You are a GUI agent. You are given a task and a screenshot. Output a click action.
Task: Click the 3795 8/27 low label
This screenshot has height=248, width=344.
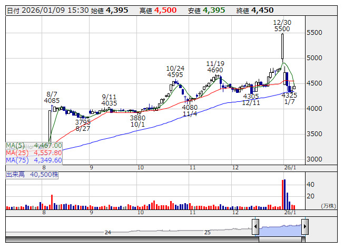click(83, 125)
